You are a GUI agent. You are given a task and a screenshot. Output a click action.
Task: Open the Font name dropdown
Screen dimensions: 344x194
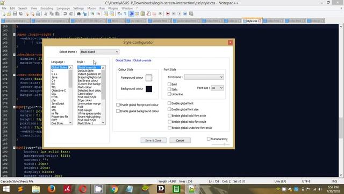click(204, 77)
